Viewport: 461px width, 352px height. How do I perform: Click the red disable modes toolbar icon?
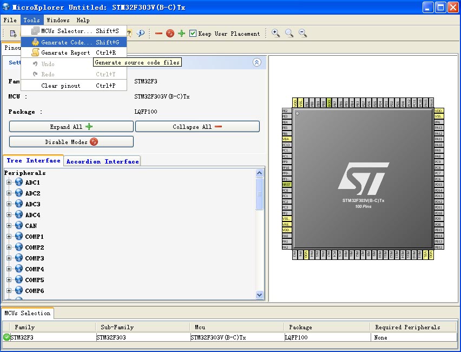click(170, 33)
